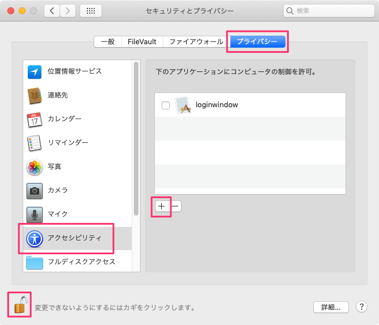
Task: Open help with the question mark button
Action: (x=361, y=307)
